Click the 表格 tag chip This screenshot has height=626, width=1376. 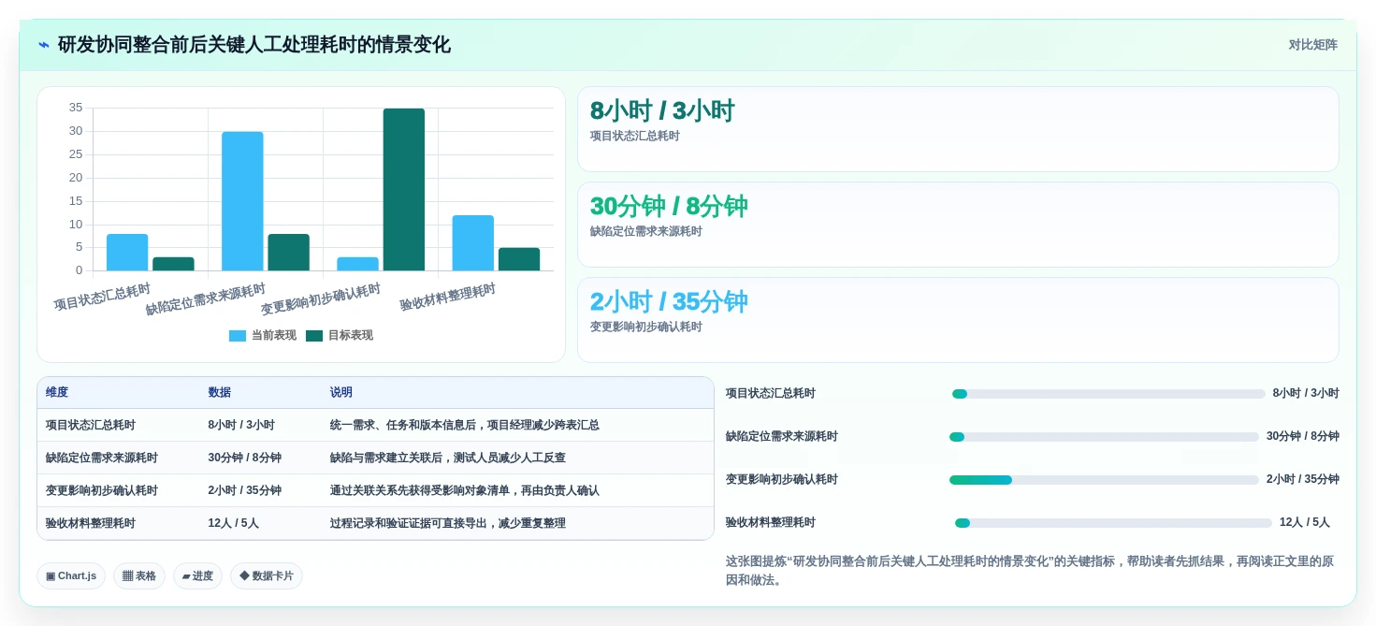point(139,576)
